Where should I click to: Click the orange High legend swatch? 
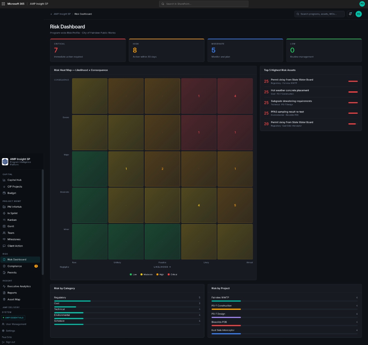157,274
